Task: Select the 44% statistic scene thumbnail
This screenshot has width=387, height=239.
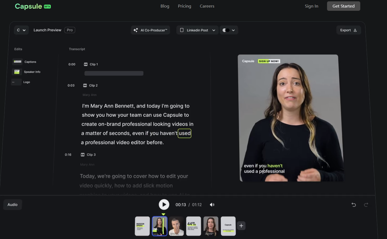Action: coord(194,226)
